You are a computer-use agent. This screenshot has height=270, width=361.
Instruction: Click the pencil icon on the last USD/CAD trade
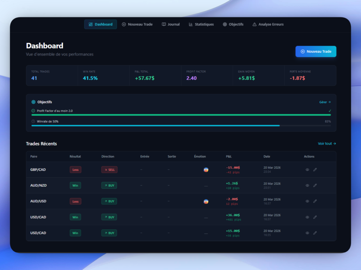315,233
